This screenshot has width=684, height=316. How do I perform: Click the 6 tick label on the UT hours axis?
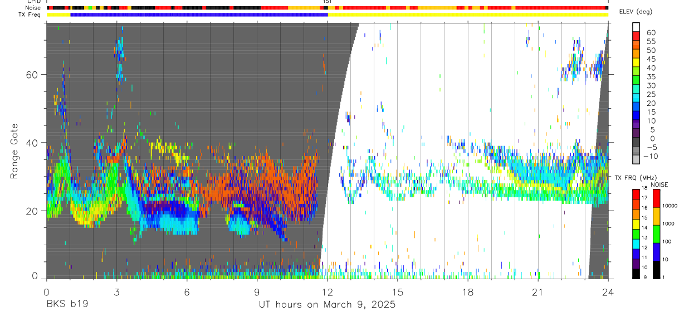tap(187, 292)
